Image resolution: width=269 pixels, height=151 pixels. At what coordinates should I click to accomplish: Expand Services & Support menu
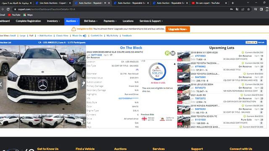[151, 21]
